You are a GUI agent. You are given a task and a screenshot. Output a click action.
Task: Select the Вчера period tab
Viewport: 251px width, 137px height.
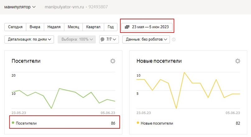[35, 27]
